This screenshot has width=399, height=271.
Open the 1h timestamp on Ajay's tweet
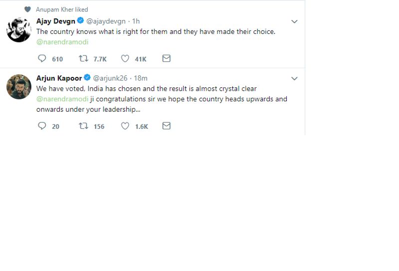click(x=136, y=21)
